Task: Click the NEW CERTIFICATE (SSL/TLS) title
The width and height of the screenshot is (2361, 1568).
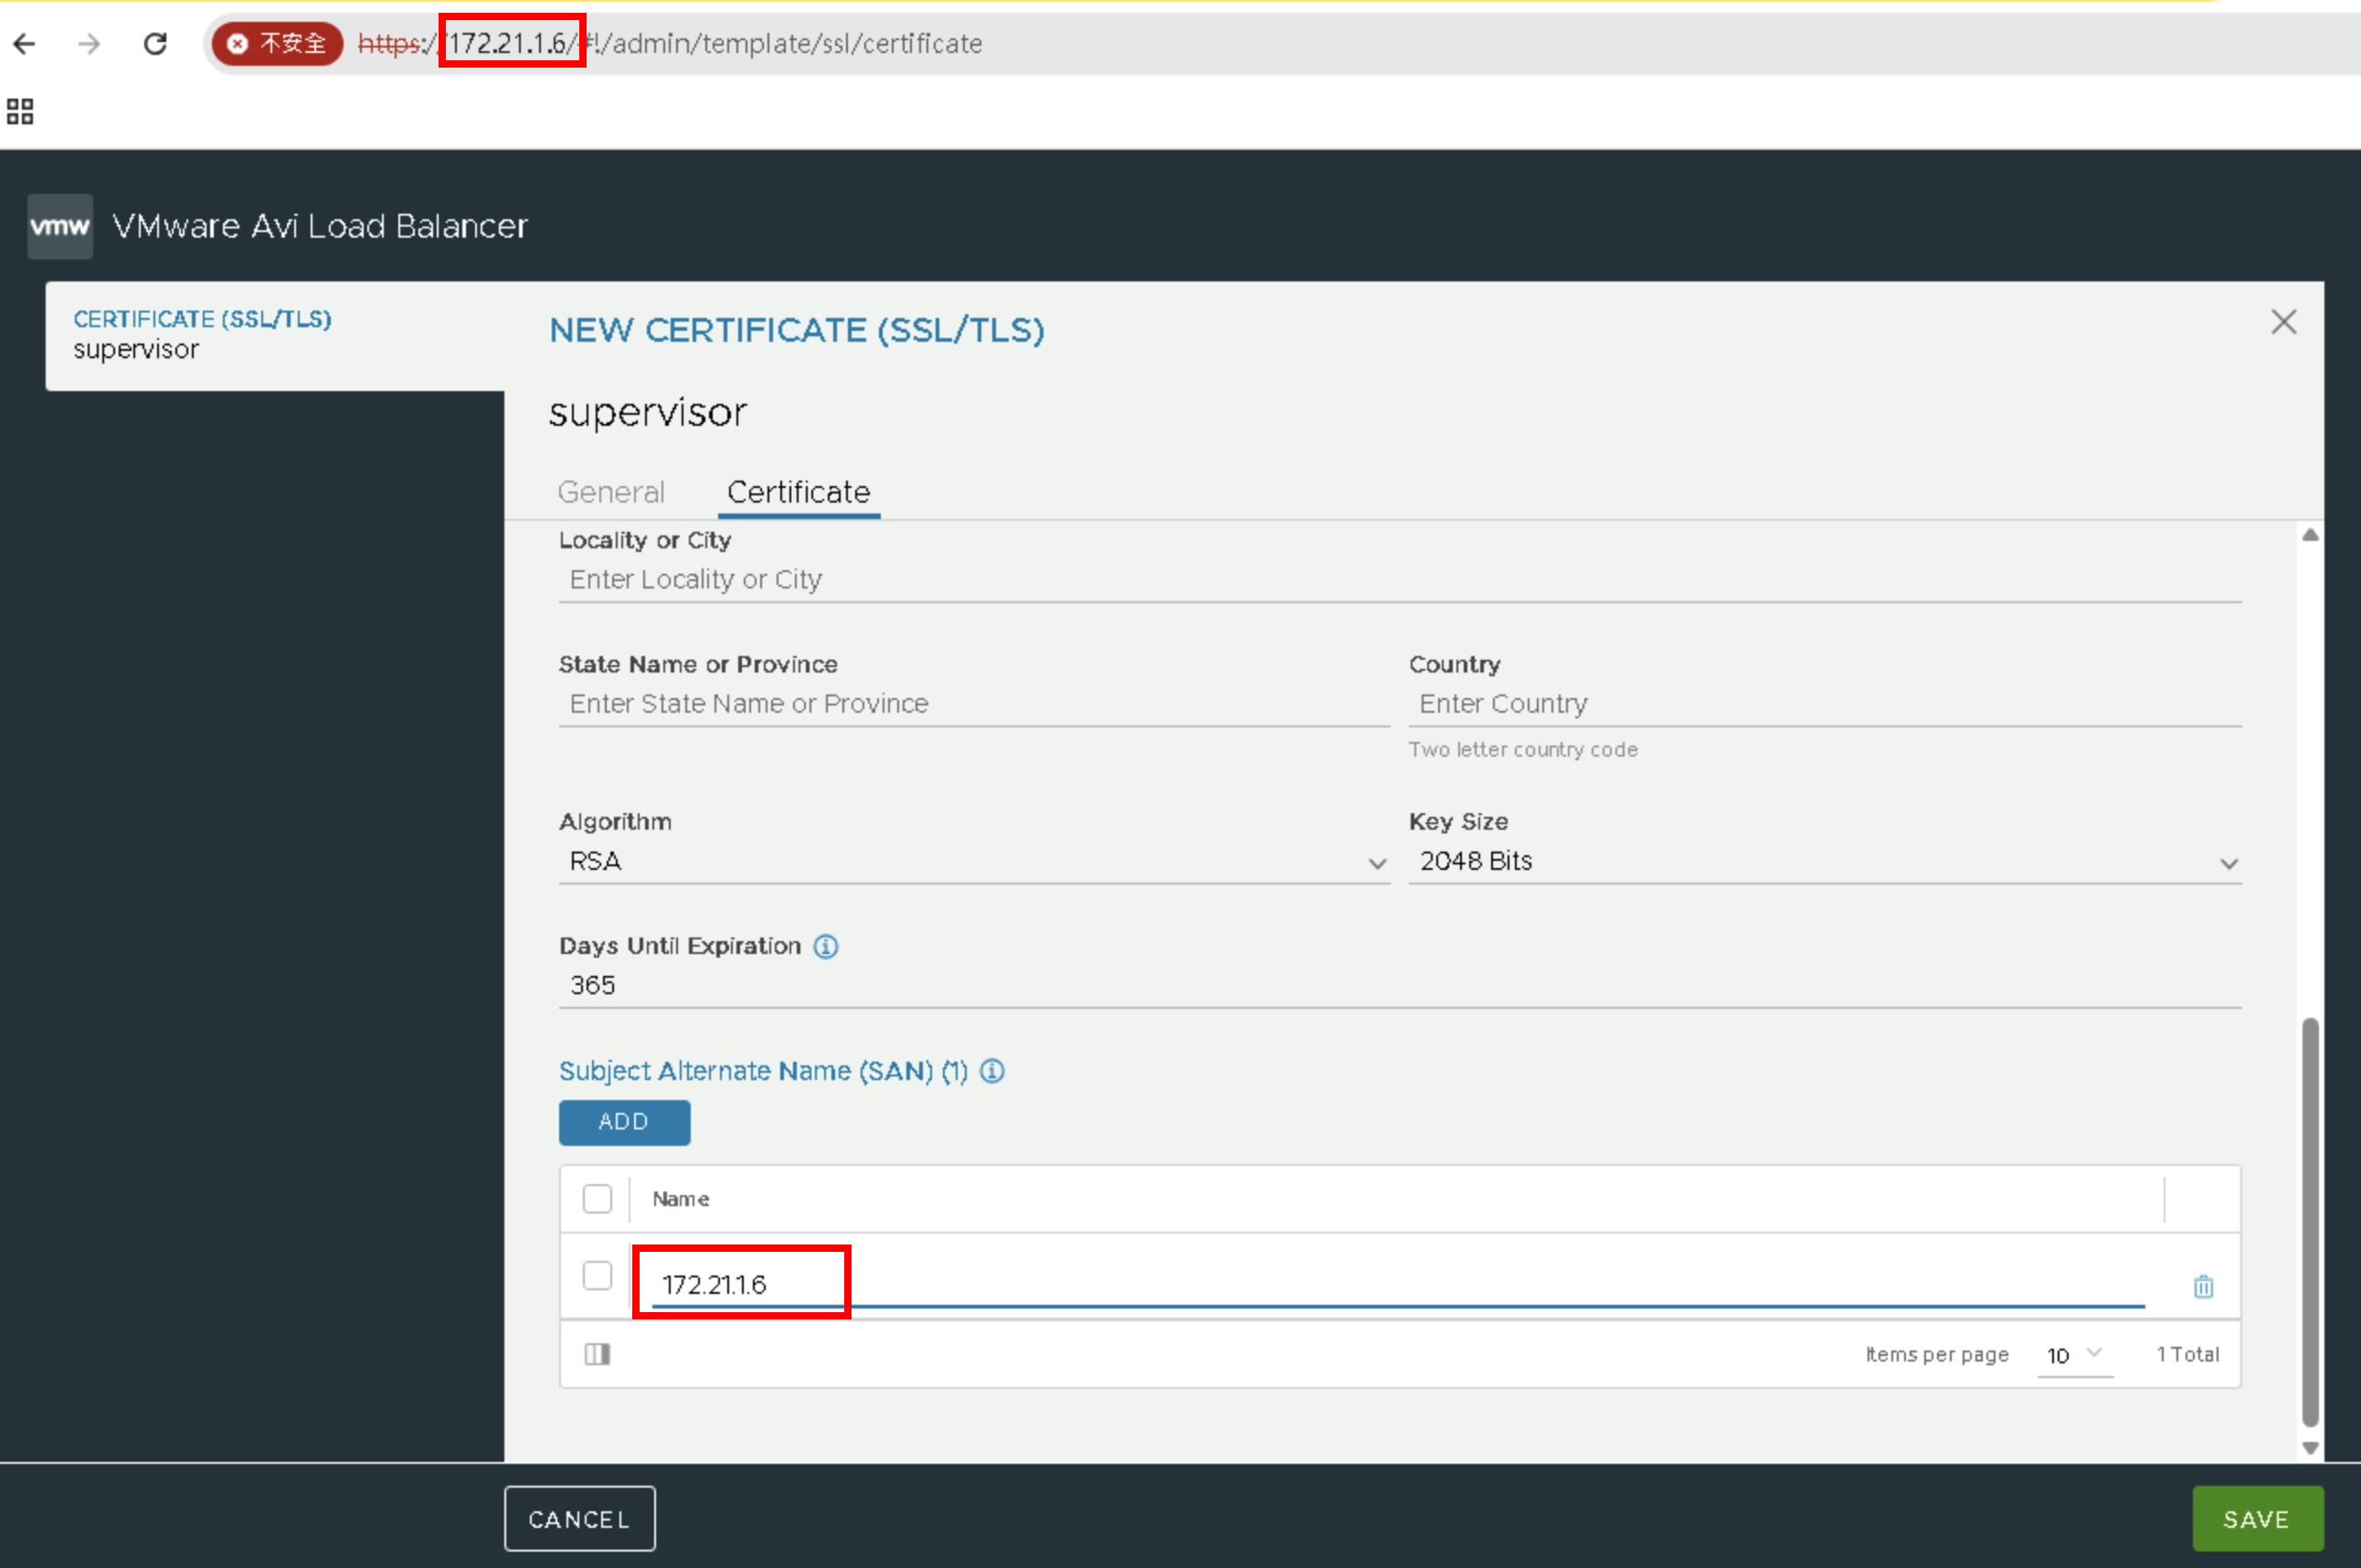Action: point(797,330)
